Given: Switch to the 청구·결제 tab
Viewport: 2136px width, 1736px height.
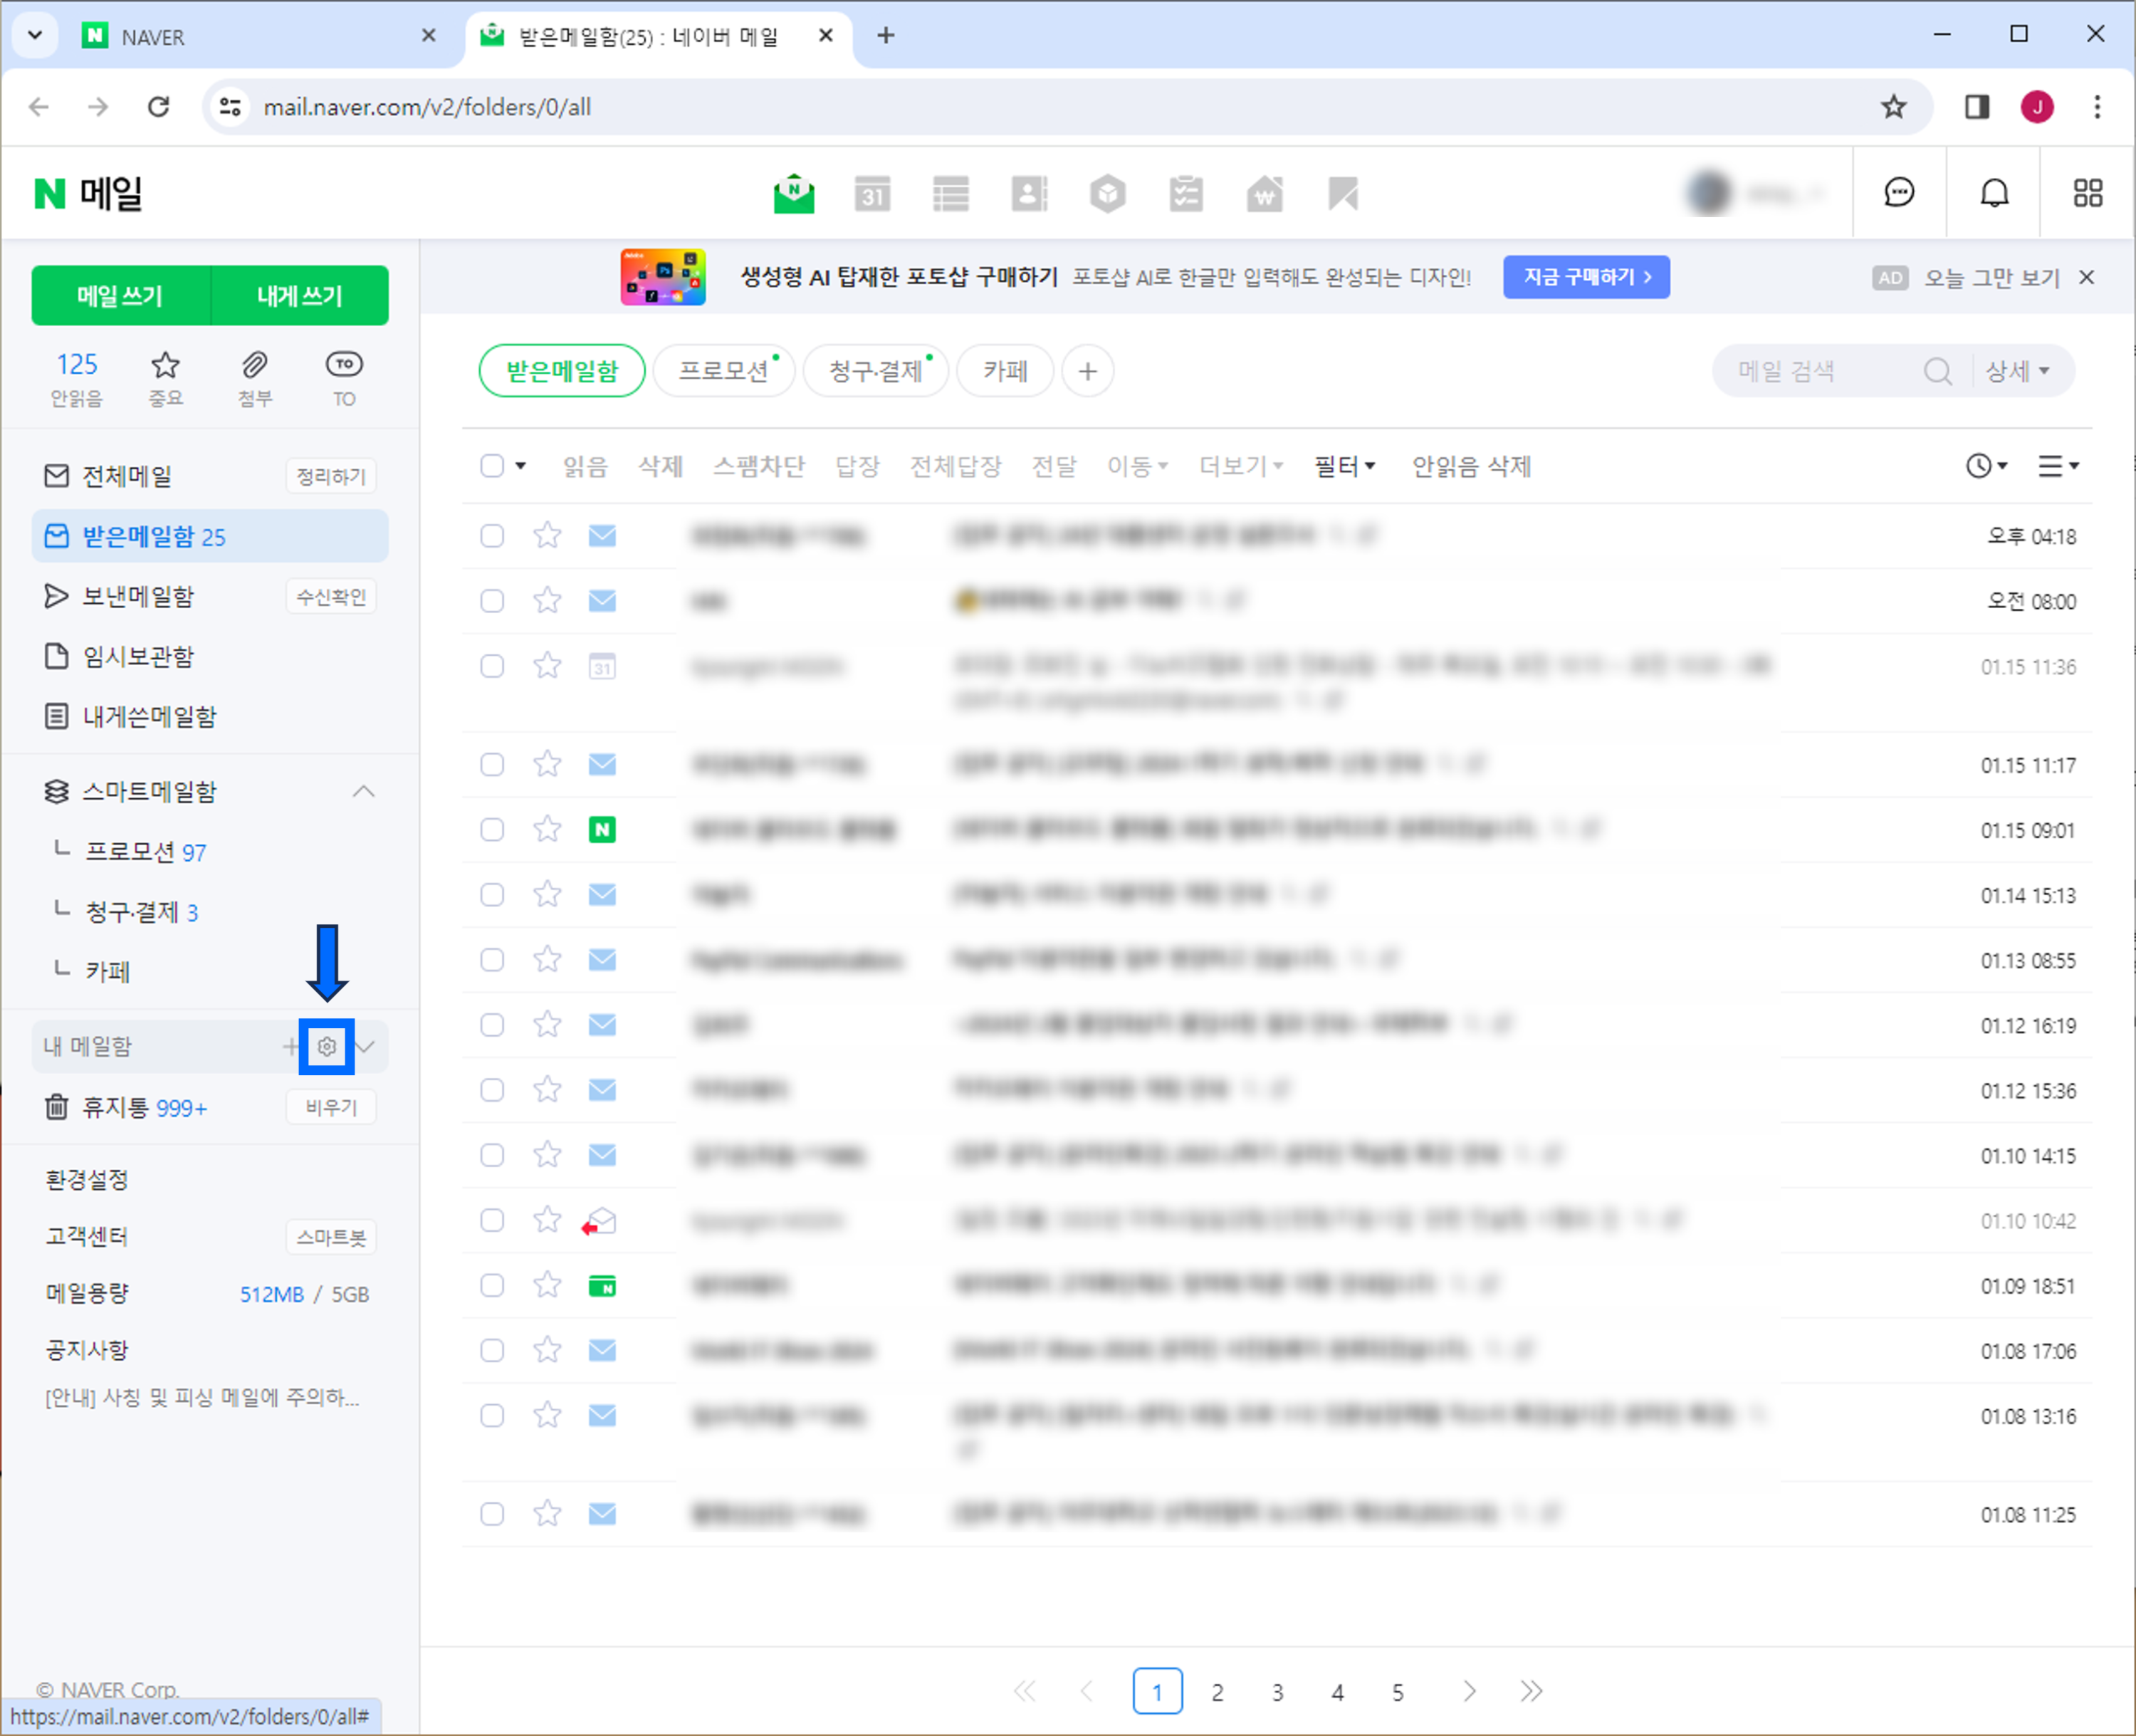Looking at the screenshot, I should [x=875, y=371].
